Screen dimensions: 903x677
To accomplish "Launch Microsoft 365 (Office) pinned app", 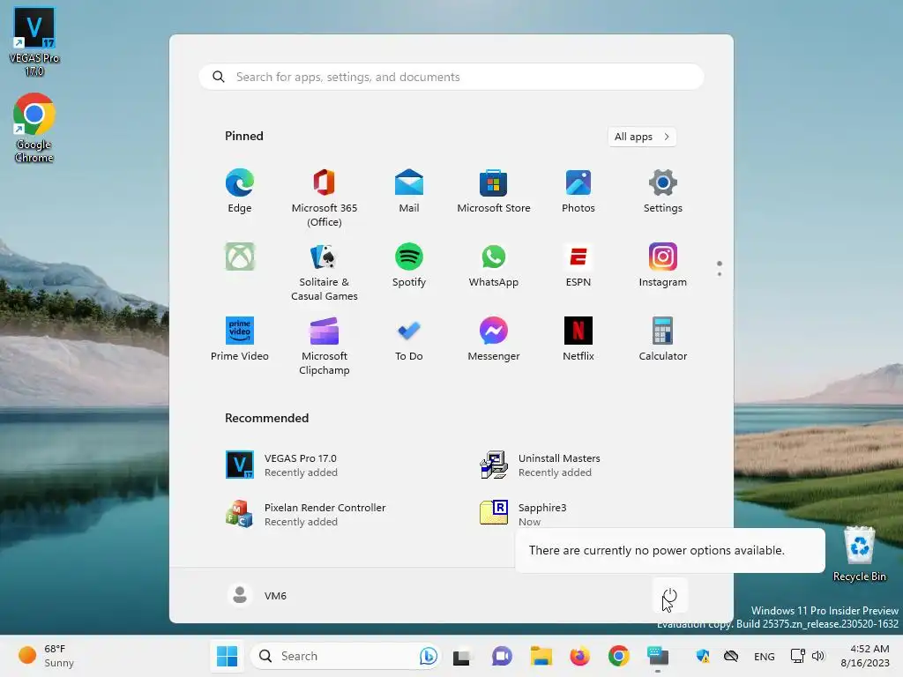I will coord(325,198).
